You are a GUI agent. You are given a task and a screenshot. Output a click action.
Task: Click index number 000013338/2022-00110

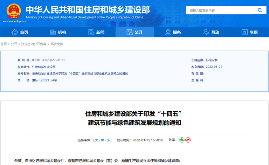(49, 60)
